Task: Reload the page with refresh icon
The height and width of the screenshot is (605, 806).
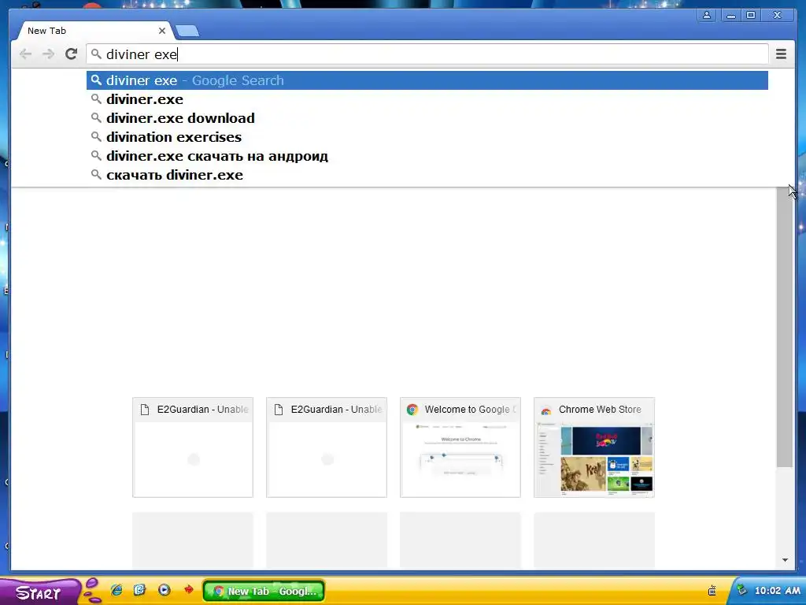Action: [x=72, y=54]
